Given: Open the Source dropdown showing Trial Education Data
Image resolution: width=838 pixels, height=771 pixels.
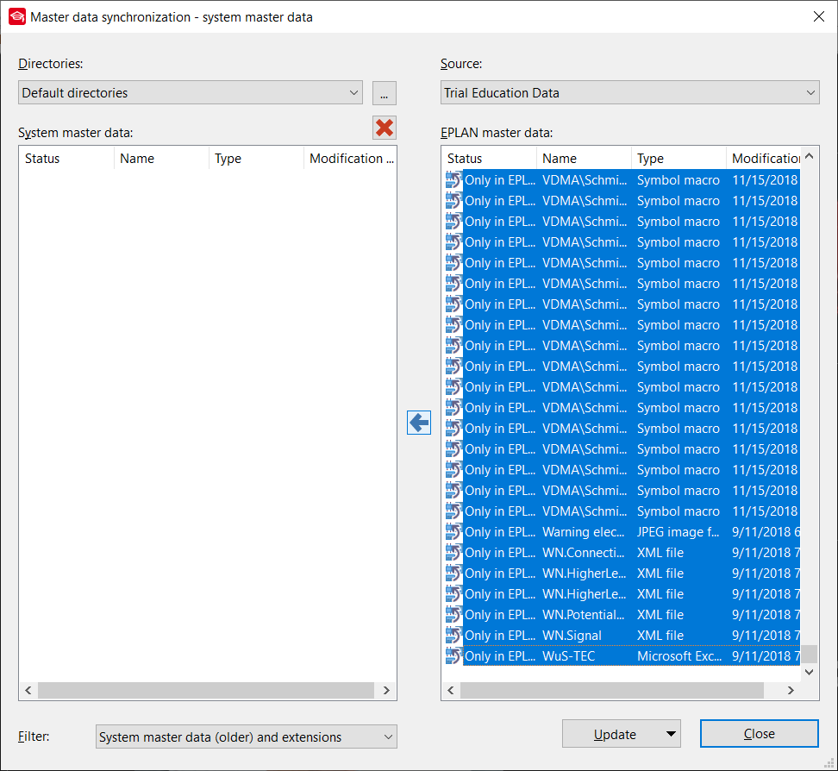Looking at the screenshot, I should click(x=629, y=92).
